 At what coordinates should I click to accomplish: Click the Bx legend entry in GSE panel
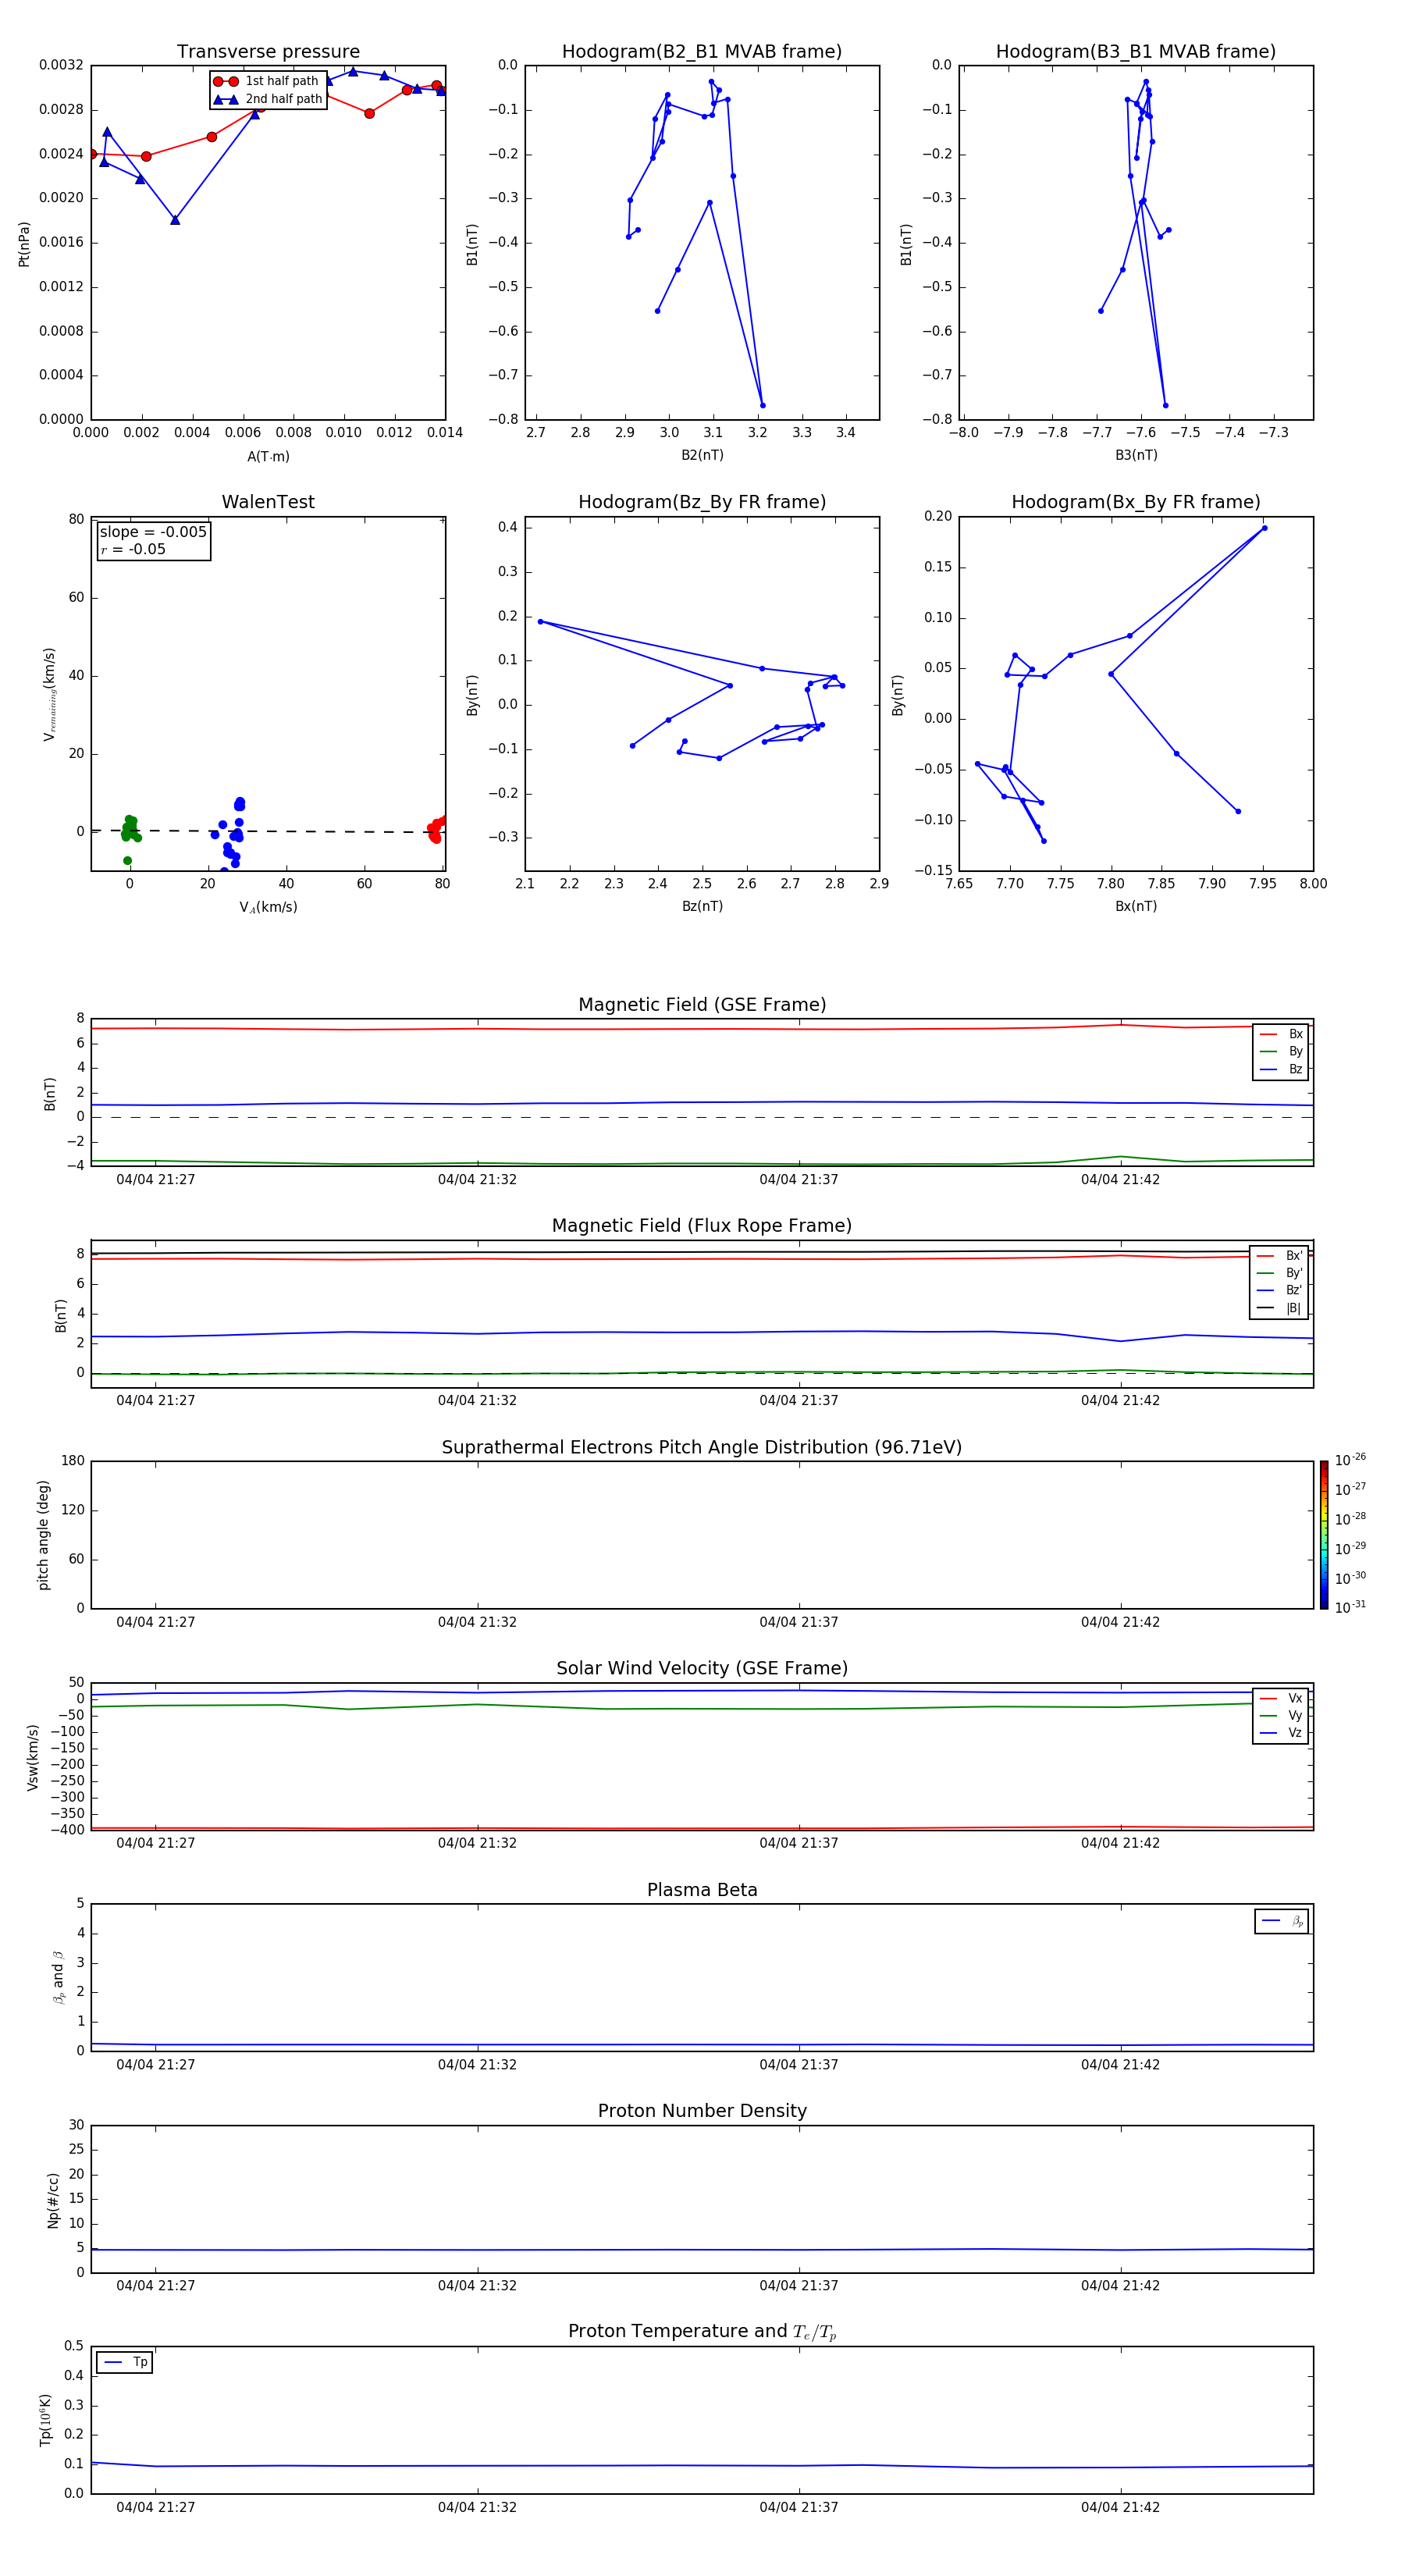point(1281,1034)
